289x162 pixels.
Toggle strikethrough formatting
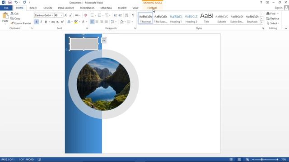(53, 22)
